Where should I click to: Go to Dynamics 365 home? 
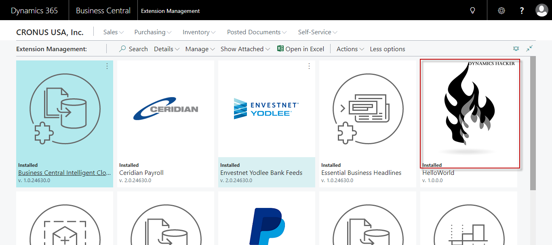coord(34,10)
